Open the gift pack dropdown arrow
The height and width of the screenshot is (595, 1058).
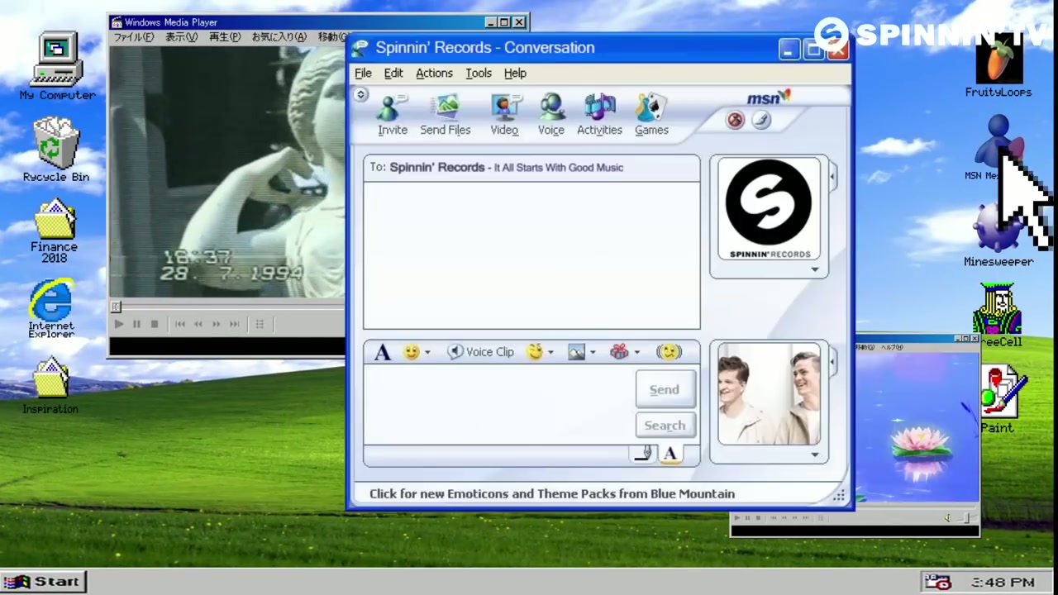point(636,353)
